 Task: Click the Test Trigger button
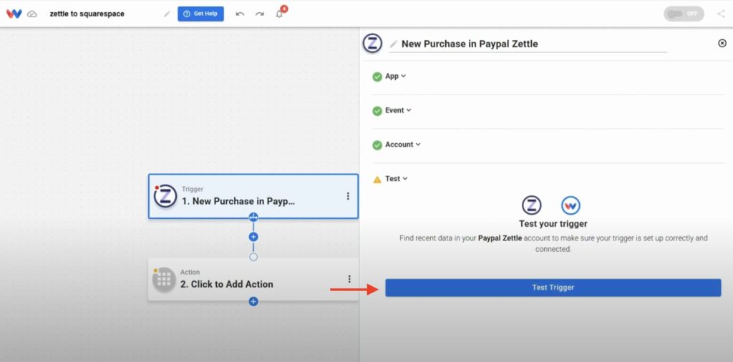click(553, 288)
